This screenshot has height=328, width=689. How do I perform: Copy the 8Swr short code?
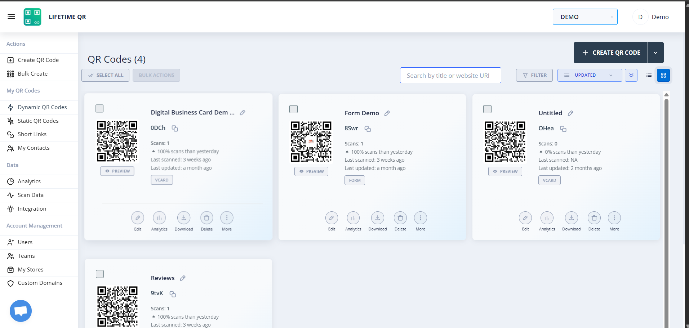click(x=368, y=129)
